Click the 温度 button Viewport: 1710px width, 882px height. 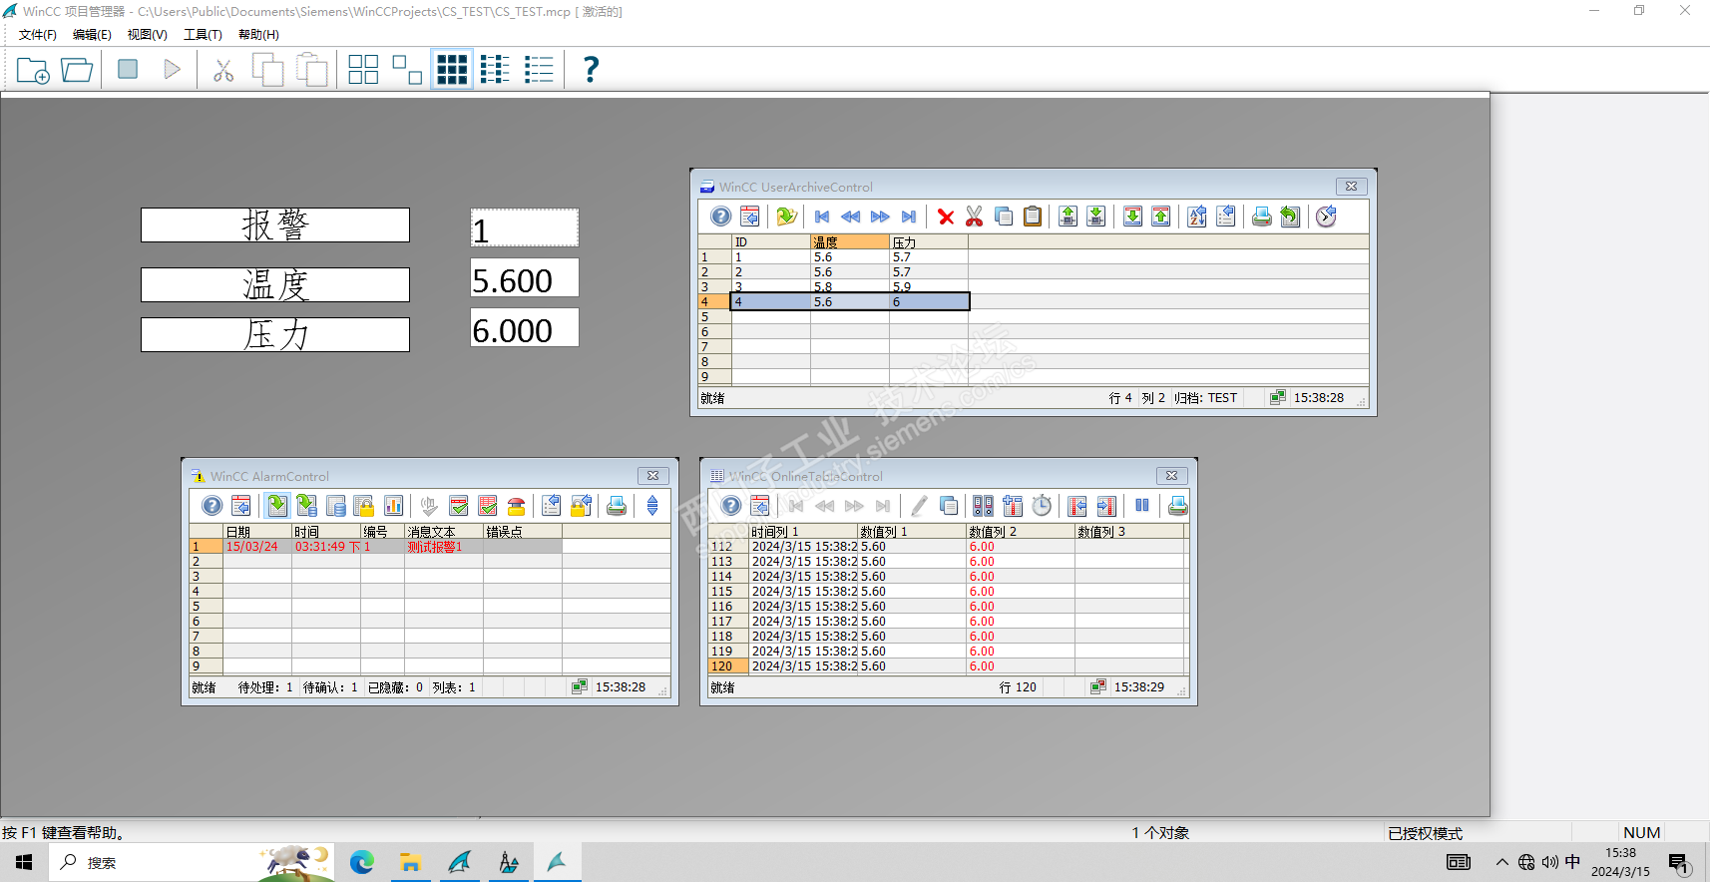[x=275, y=284]
